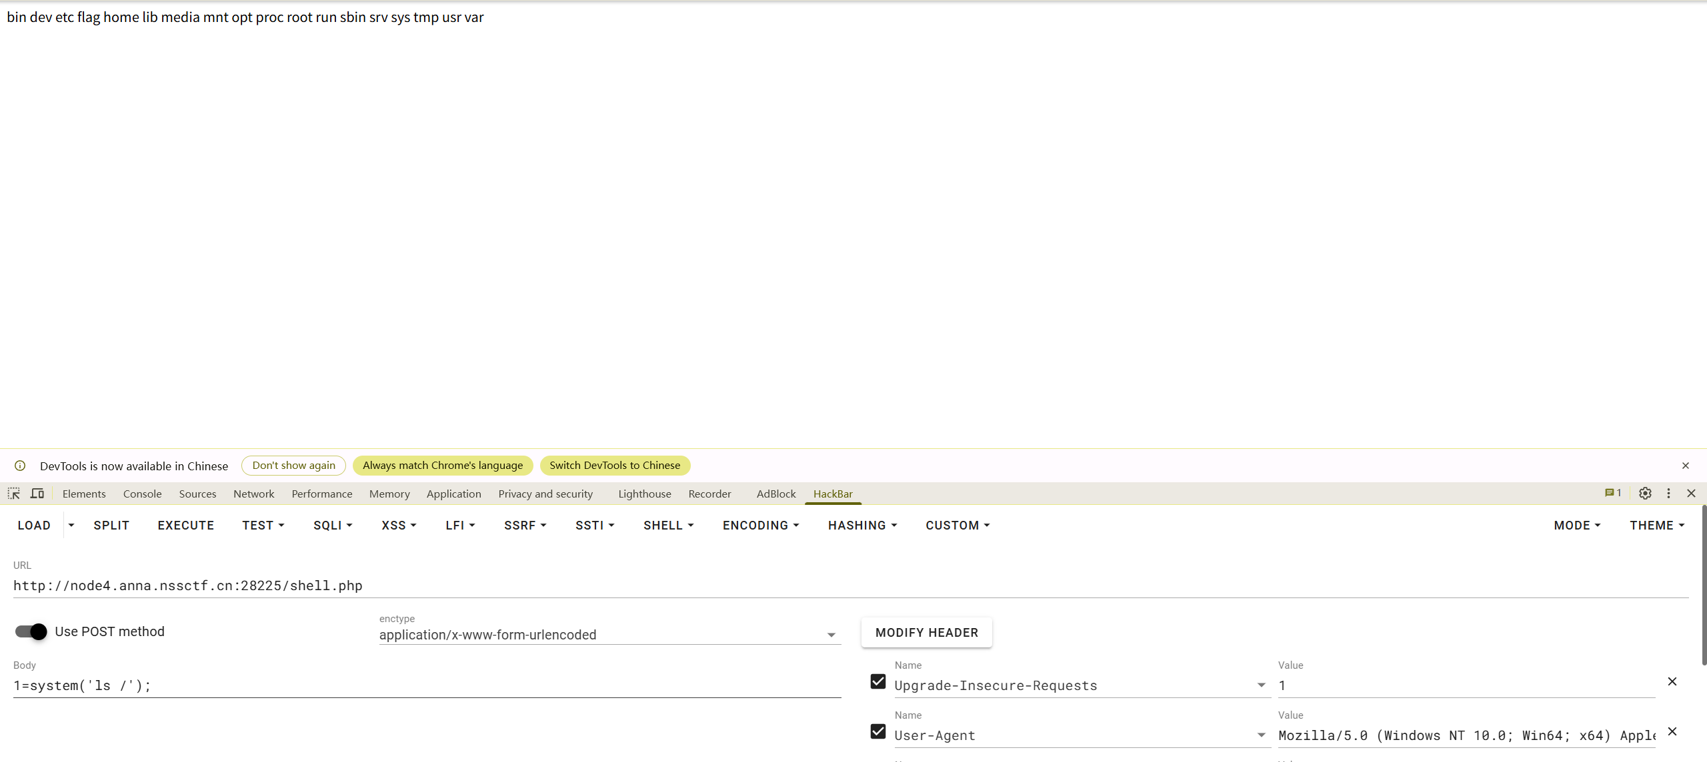Dismiss the DevTools language notification bar
The image size is (1707, 762).
click(1685, 466)
